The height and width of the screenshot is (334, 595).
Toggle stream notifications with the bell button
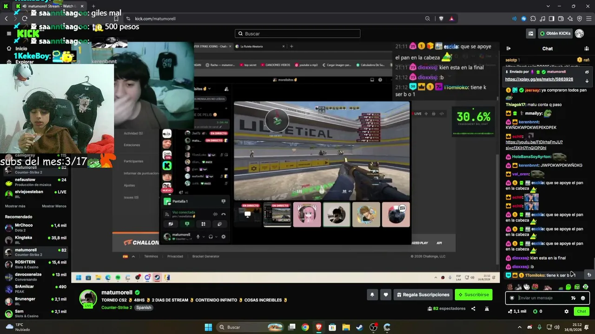pos(372,295)
